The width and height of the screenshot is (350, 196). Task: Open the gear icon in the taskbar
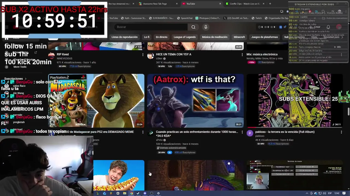[x=158, y=193]
